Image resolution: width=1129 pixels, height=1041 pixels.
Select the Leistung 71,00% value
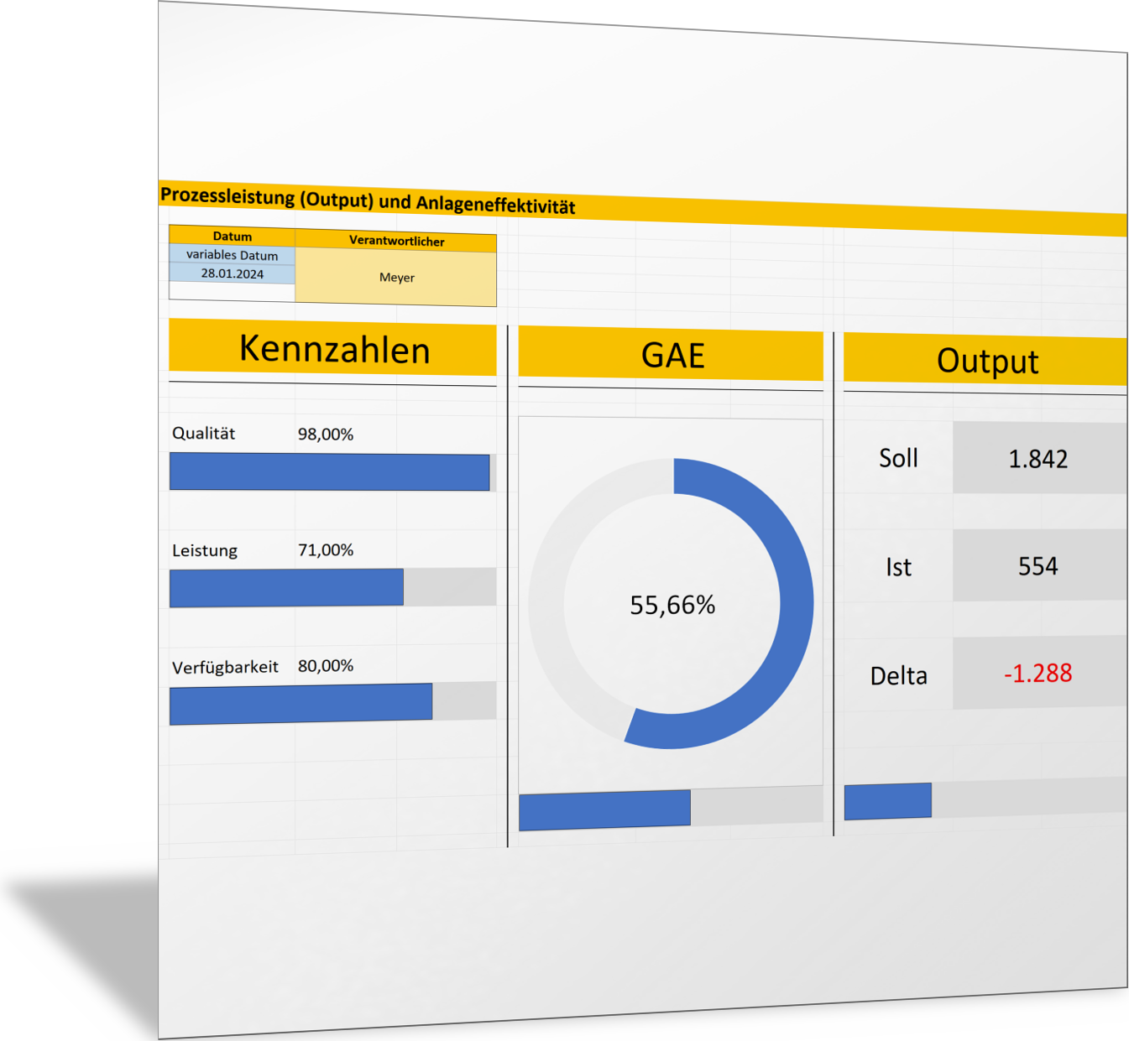(326, 550)
